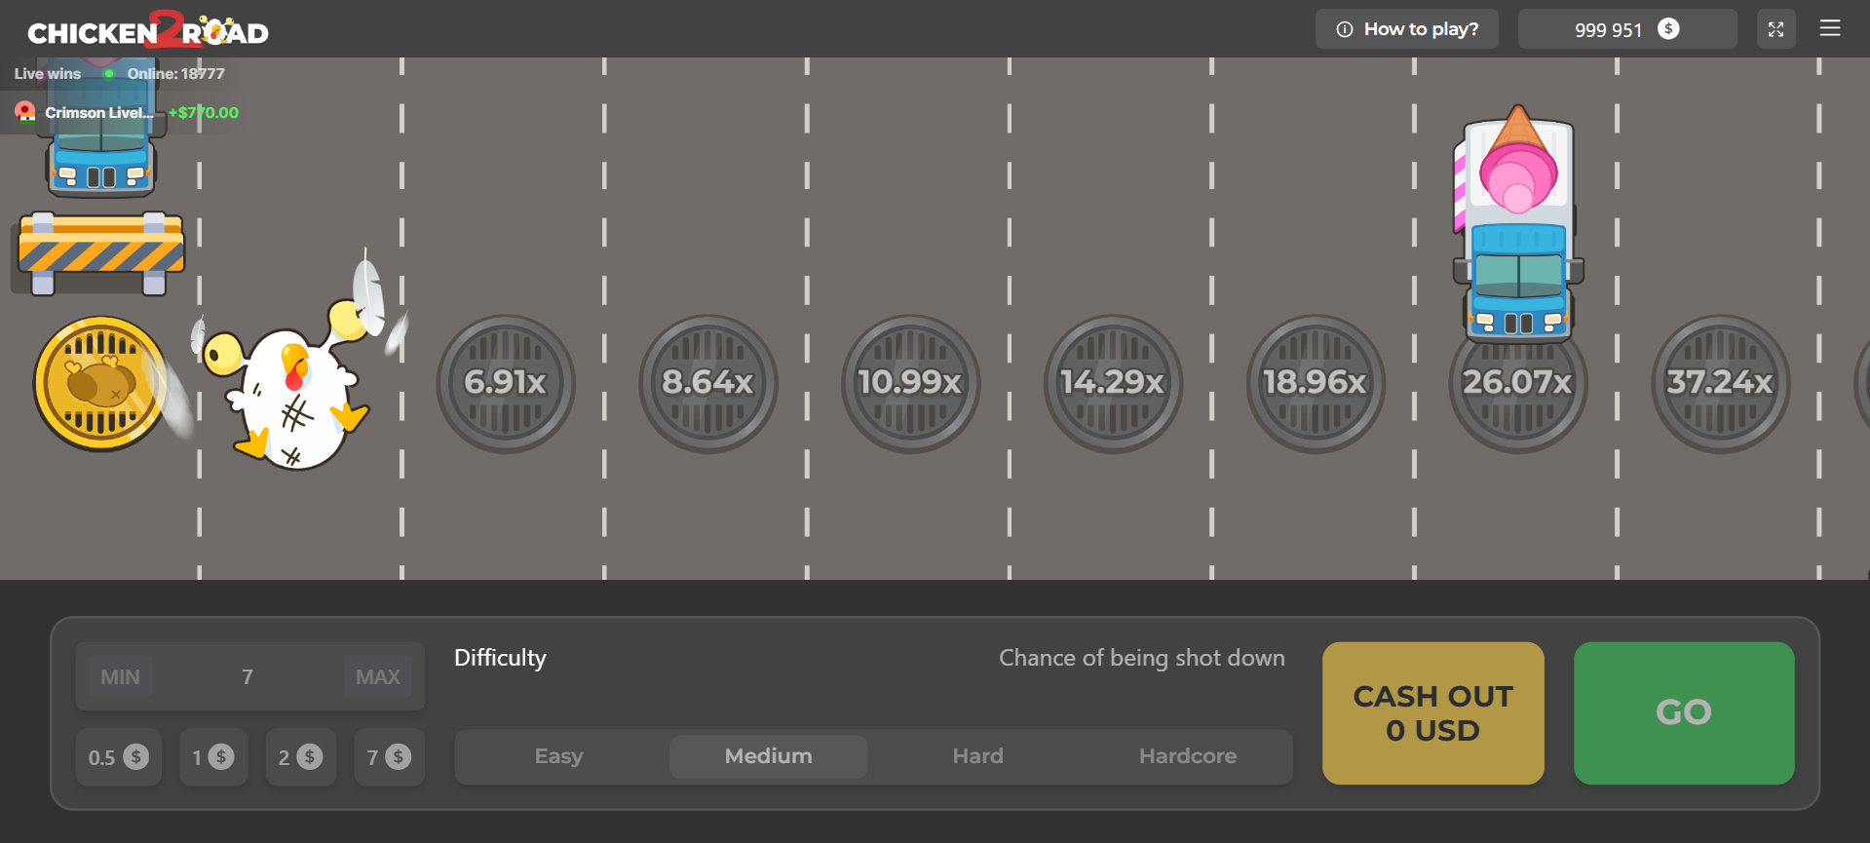Image resolution: width=1870 pixels, height=843 pixels.
Task: Click the 37.24x manhole multiplier
Action: click(x=1720, y=383)
